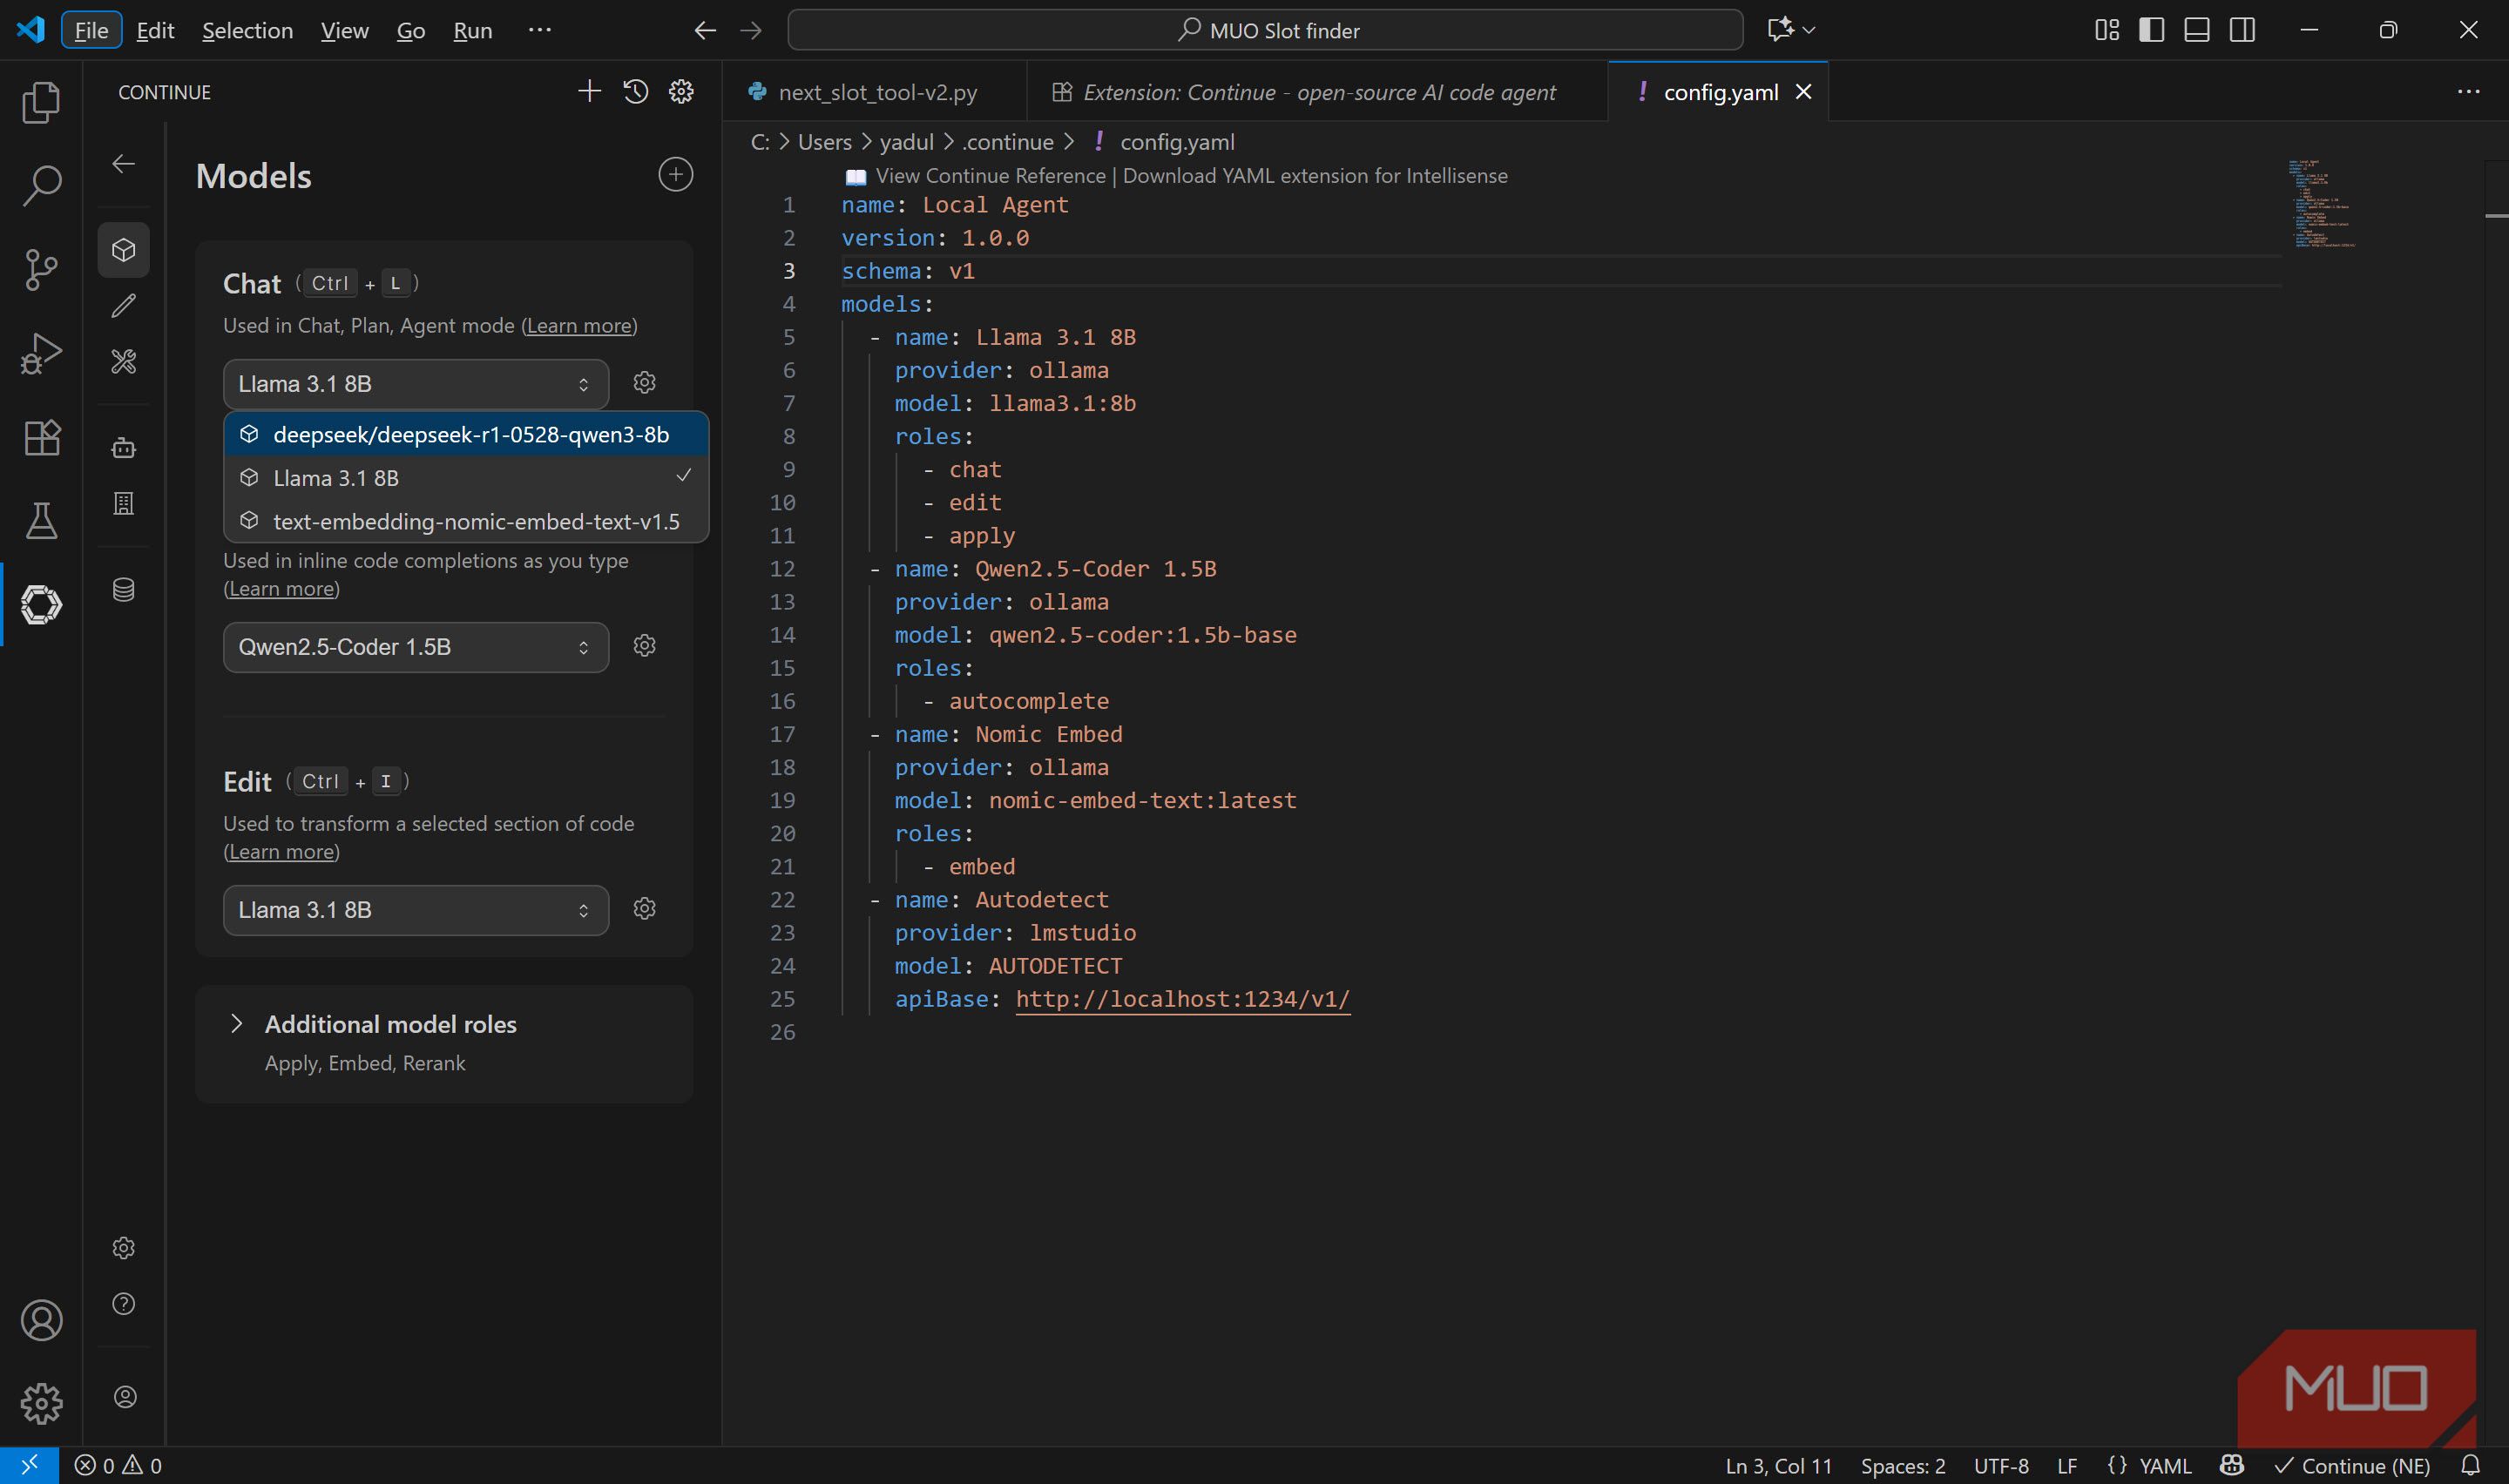This screenshot has width=2509, height=1484.
Task: Open errors and warnings status indicator
Action: [118, 1466]
